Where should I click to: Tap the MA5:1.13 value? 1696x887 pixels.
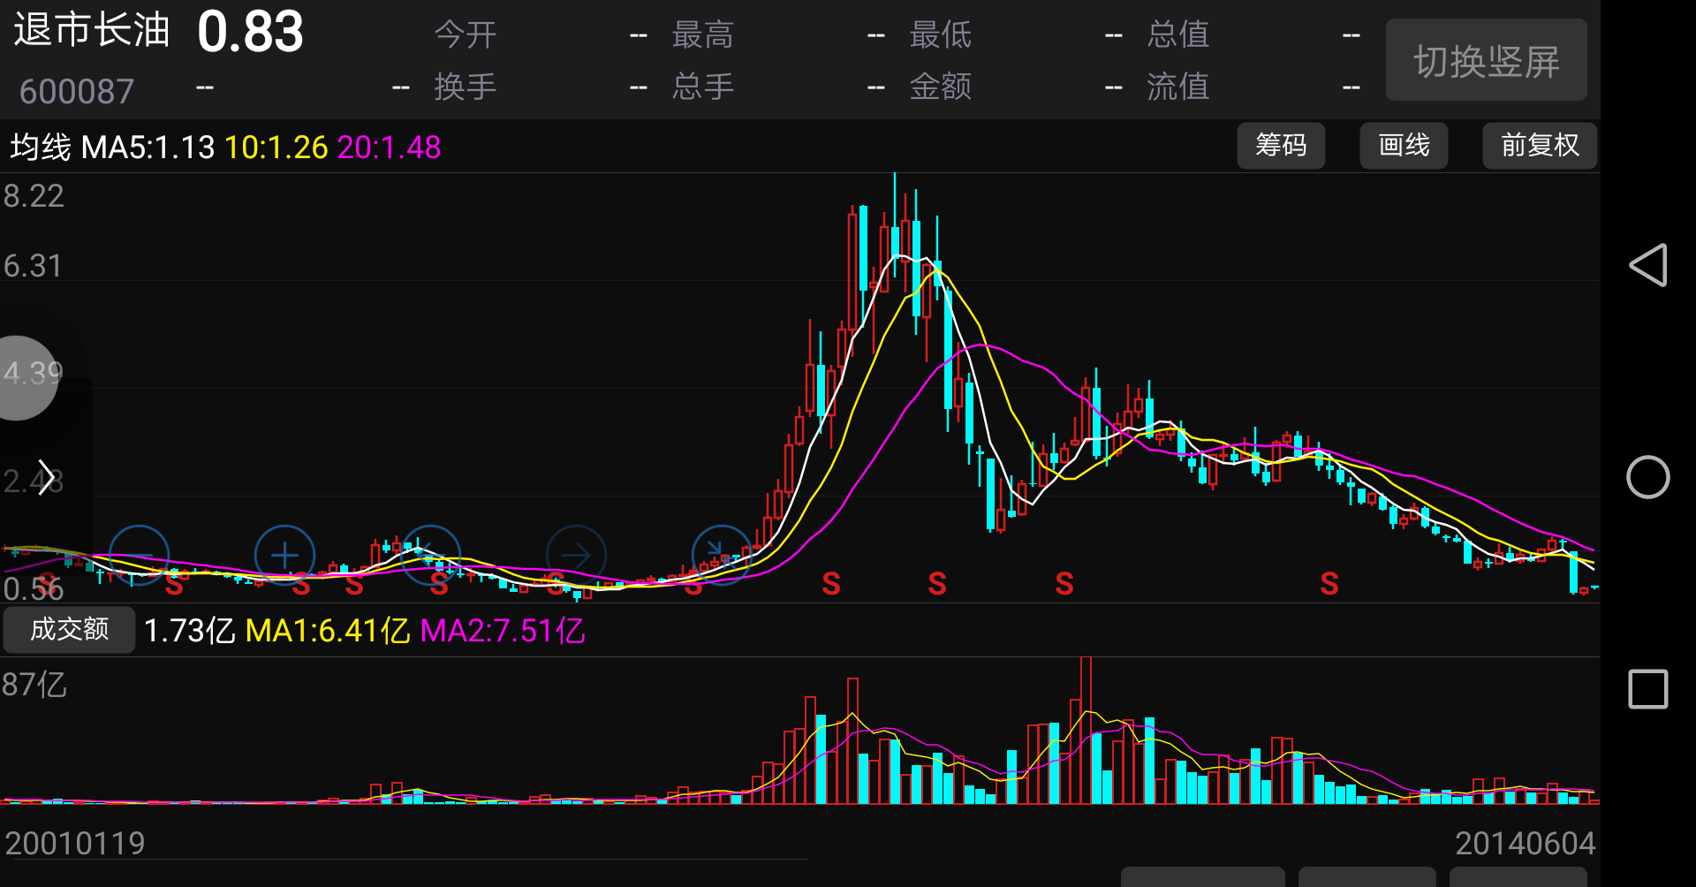point(148,147)
